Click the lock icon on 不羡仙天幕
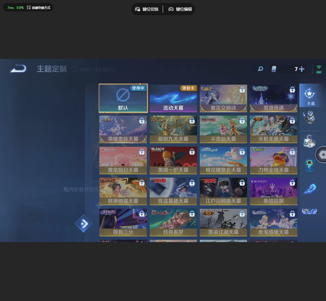The height and width of the screenshot is (301, 326). [x=242, y=121]
